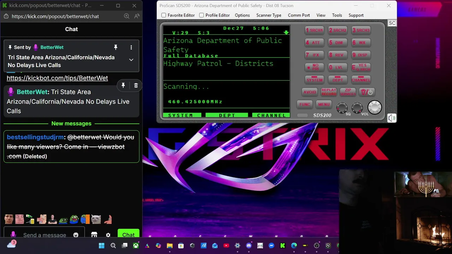This screenshot has width=452, height=254.
Task: Click the Kick popout address bar URL
Action: (55, 16)
